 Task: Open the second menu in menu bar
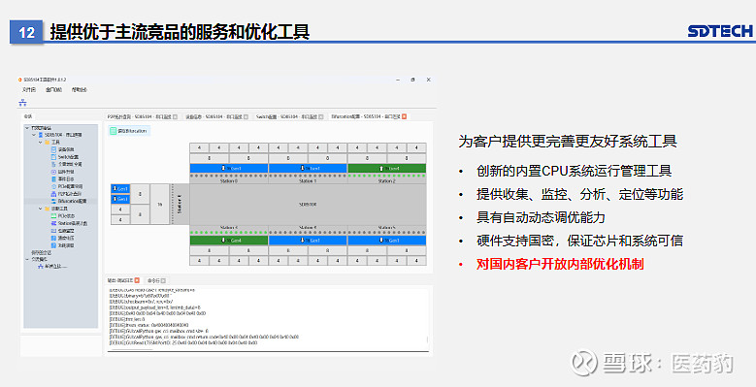click(53, 89)
